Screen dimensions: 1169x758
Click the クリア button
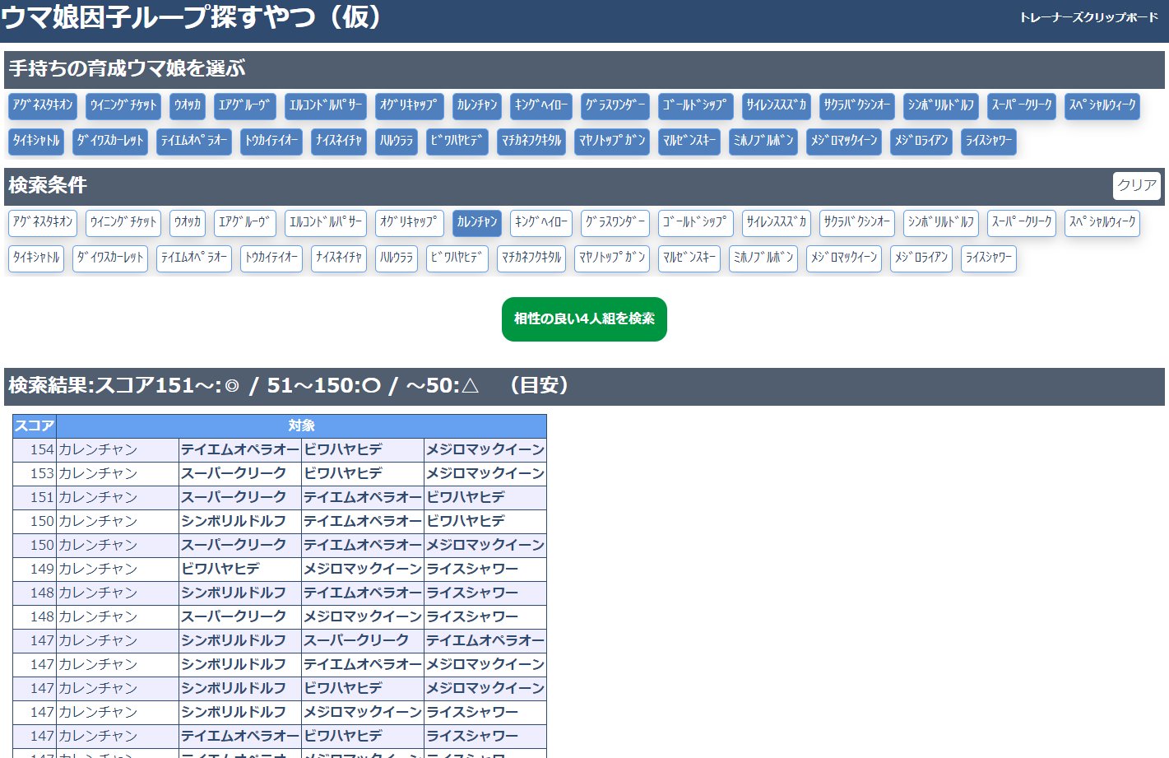coord(1137,185)
